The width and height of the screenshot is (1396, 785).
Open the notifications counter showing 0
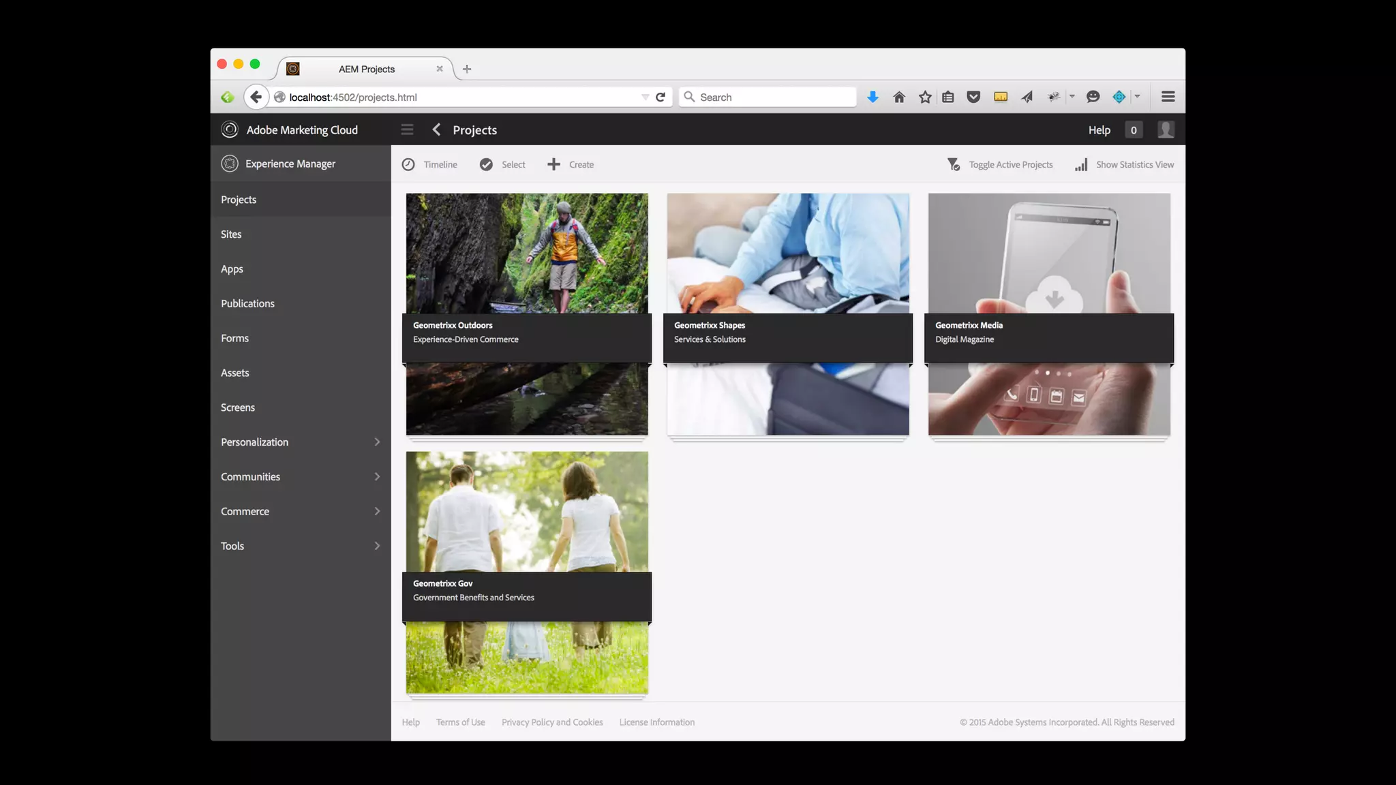point(1134,129)
